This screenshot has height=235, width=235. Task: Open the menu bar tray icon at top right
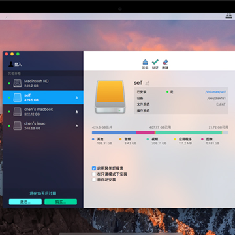tap(228, 16)
